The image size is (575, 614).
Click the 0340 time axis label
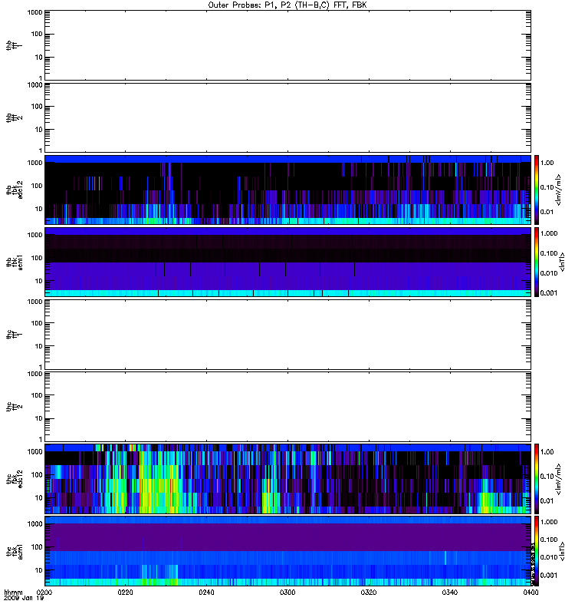tap(450, 593)
